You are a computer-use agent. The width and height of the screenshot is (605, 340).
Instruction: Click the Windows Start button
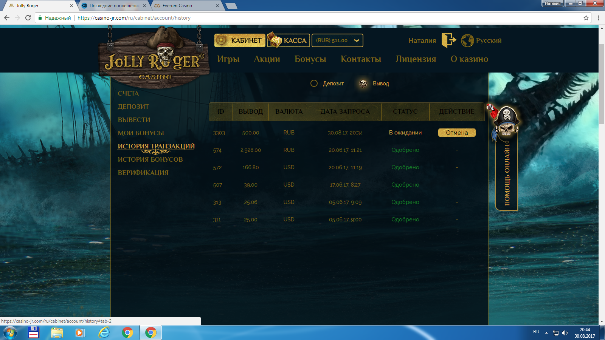(x=10, y=333)
